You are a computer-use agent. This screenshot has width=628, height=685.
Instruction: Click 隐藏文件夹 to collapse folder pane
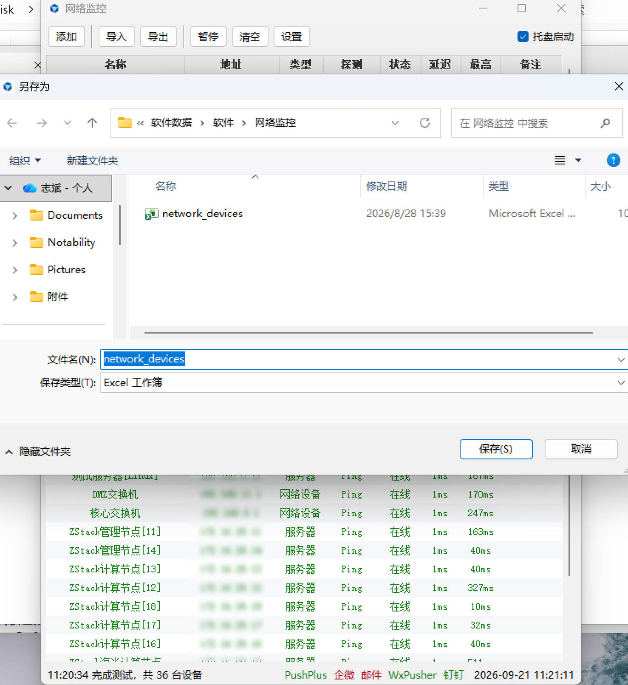pyautogui.click(x=38, y=451)
